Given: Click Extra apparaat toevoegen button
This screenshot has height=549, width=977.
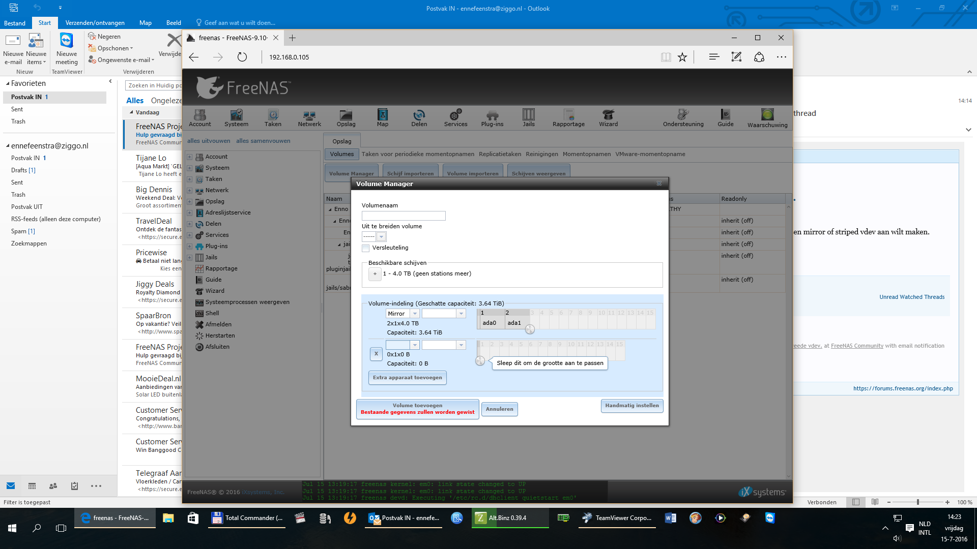Looking at the screenshot, I should click(408, 378).
